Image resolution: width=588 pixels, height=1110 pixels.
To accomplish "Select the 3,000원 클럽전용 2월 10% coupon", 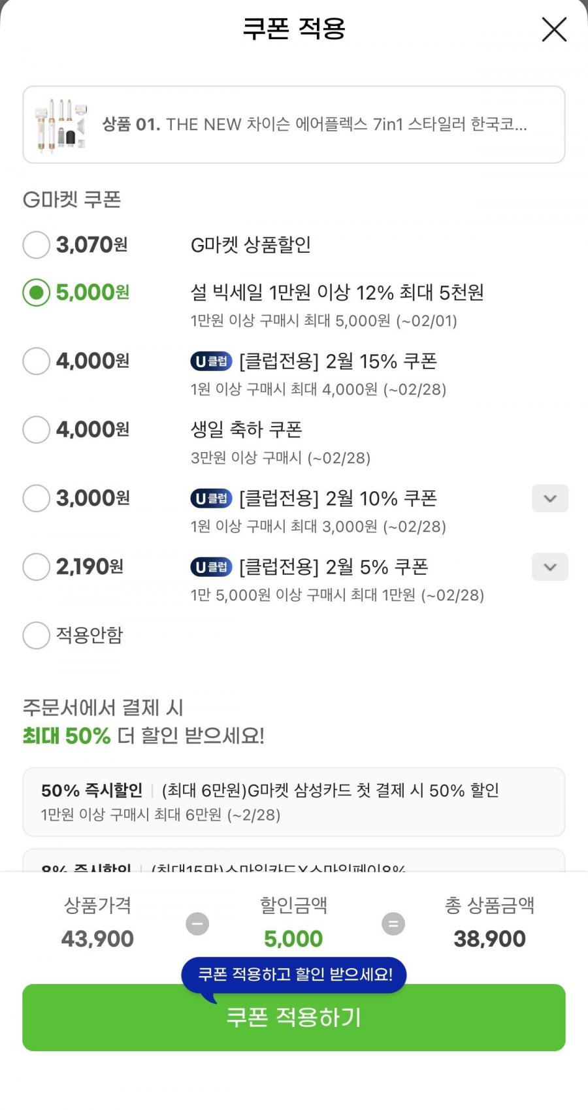I will pos(37,498).
